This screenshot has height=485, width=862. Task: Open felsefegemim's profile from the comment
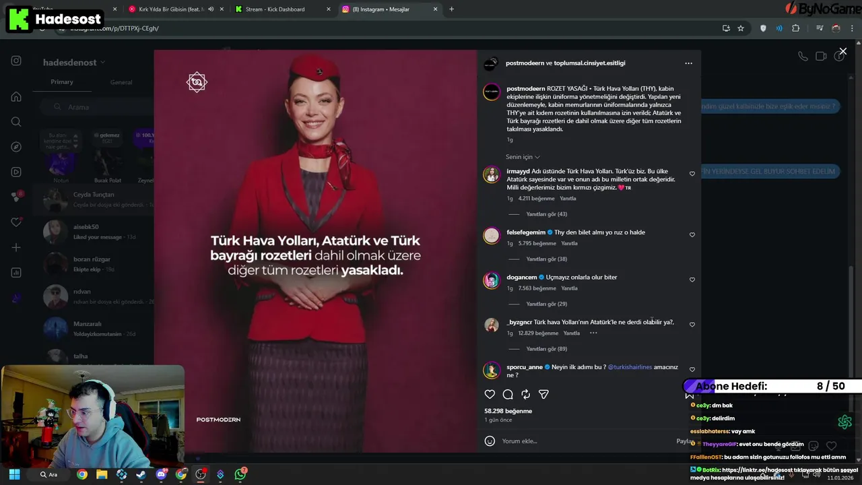[x=526, y=232]
